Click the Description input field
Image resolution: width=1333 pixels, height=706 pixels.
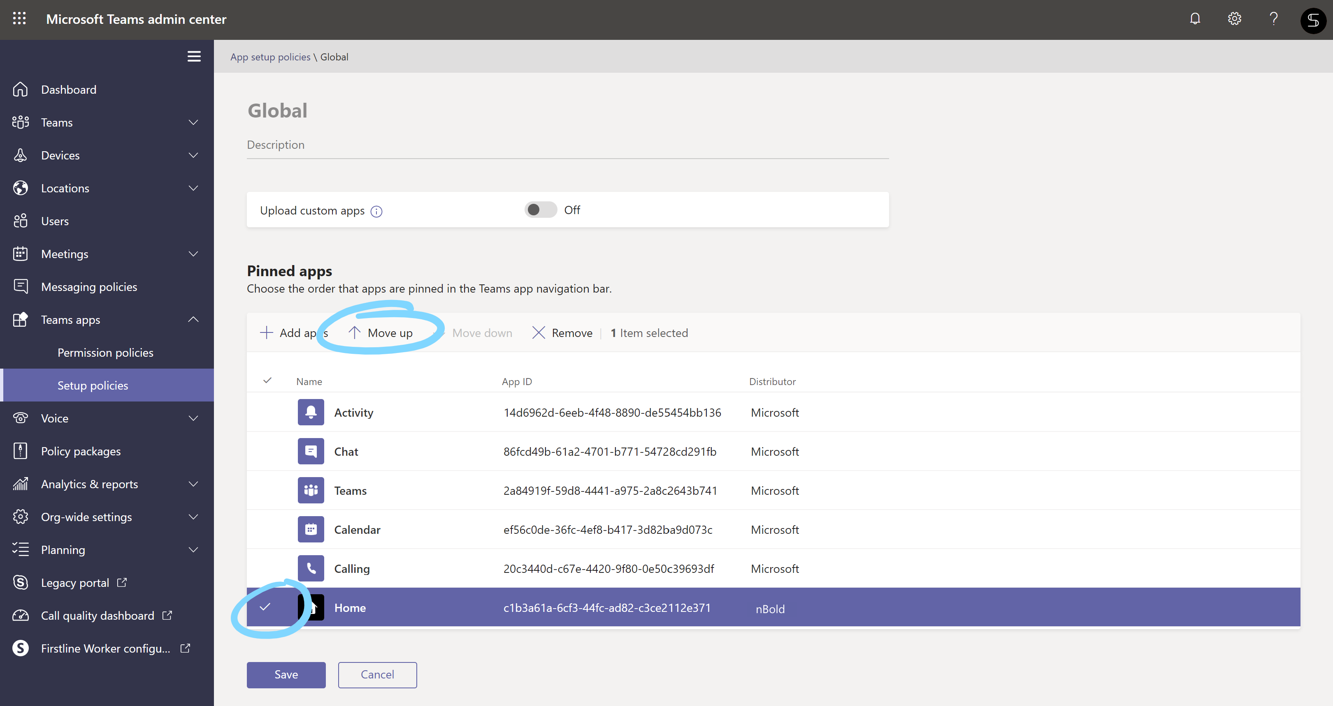tap(567, 145)
